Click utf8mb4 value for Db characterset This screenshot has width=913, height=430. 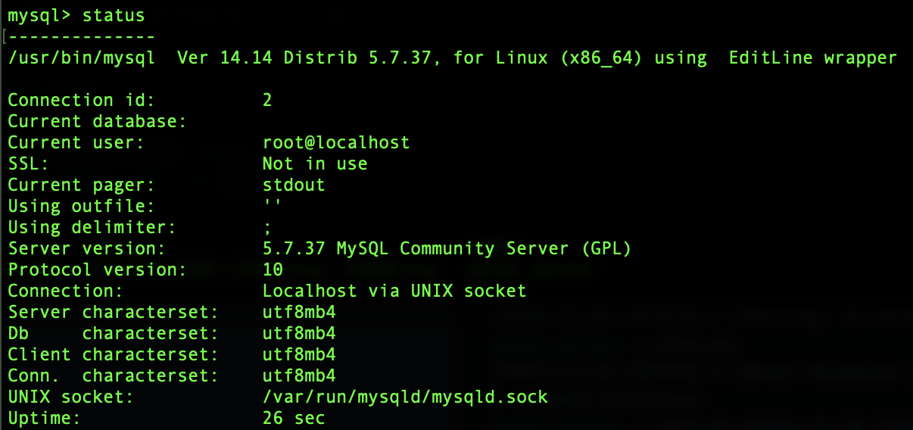299,333
